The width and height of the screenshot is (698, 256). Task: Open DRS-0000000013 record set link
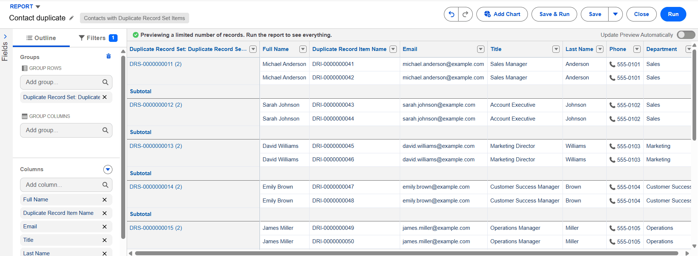coord(156,146)
